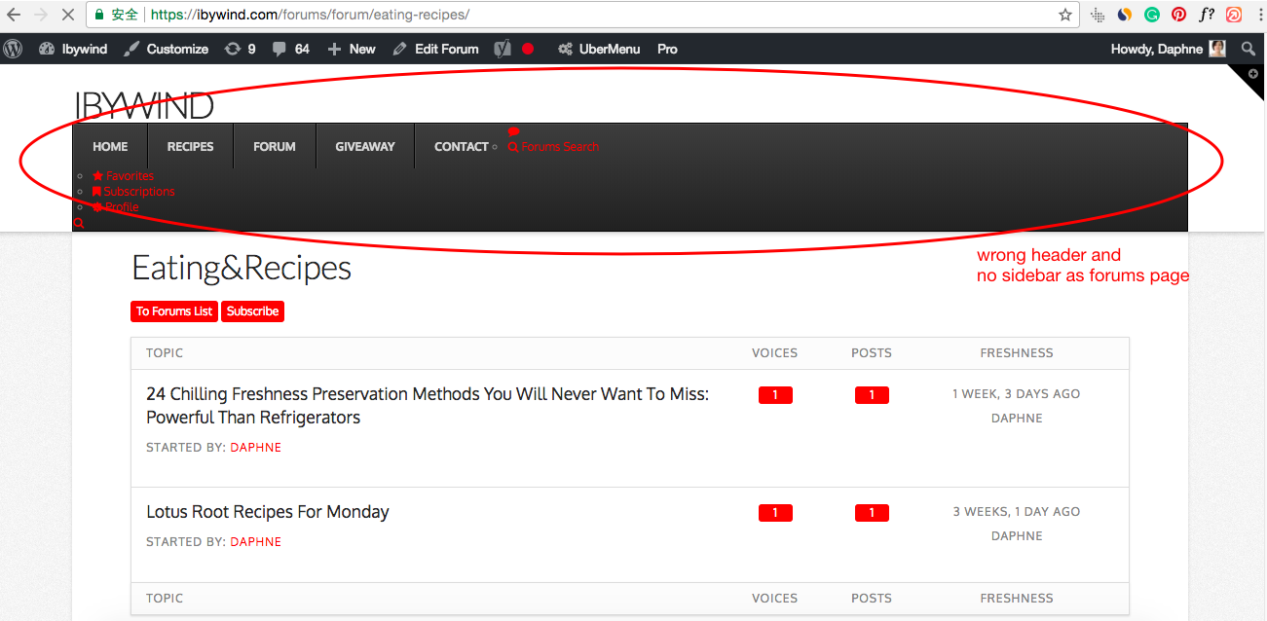Image resolution: width=1267 pixels, height=621 pixels.
Task: Bookmark this page with the star icon
Action: (1065, 15)
